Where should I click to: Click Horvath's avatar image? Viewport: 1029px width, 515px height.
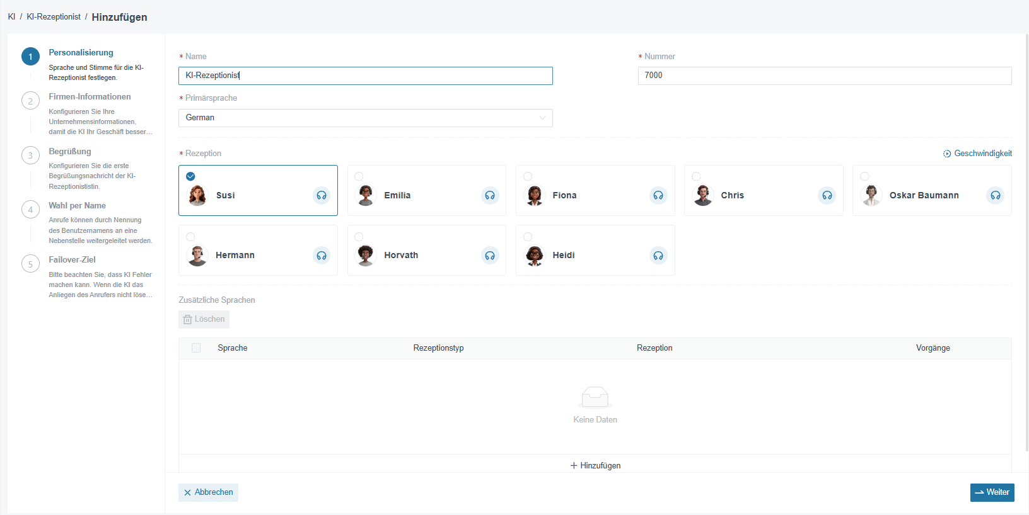(366, 255)
